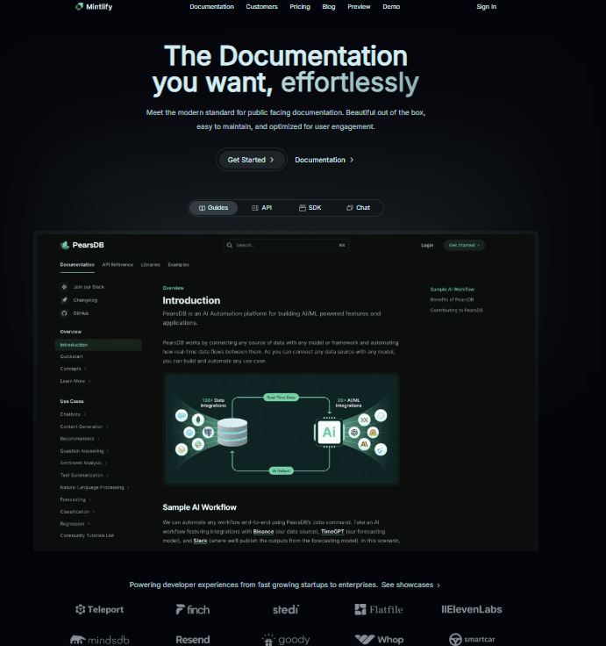Open Pricing in top navigation
Image resolution: width=606 pixels, height=646 pixels.
[300, 7]
